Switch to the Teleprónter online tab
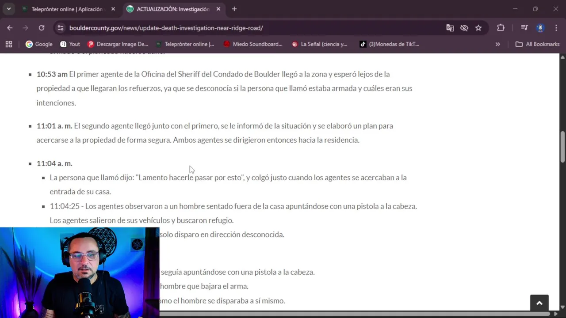The width and height of the screenshot is (566, 318). (66, 9)
